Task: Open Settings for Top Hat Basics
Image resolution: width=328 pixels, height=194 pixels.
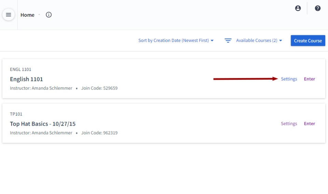Action: point(289,124)
